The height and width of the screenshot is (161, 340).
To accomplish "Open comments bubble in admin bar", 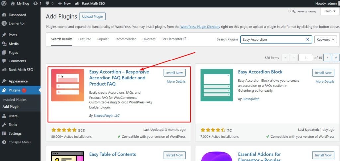I will click(x=50, y=3).
